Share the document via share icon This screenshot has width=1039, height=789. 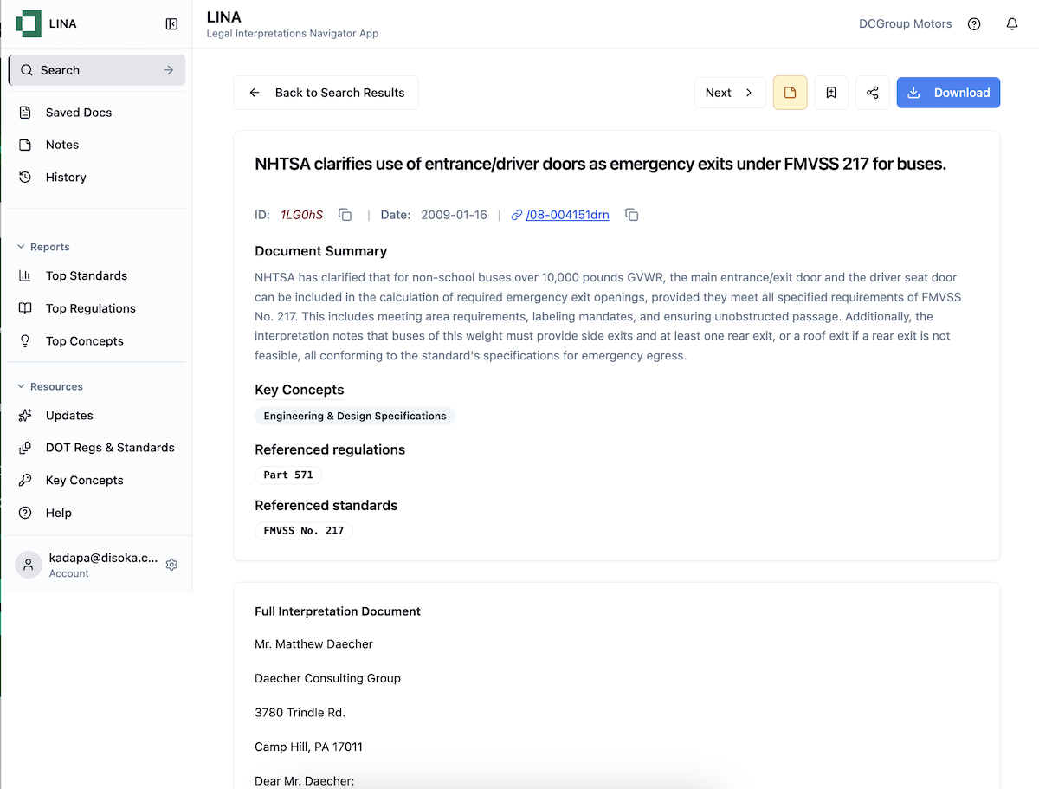(873, 93)
